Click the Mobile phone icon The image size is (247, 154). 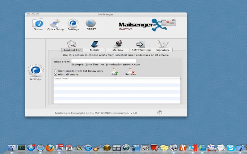94,44
